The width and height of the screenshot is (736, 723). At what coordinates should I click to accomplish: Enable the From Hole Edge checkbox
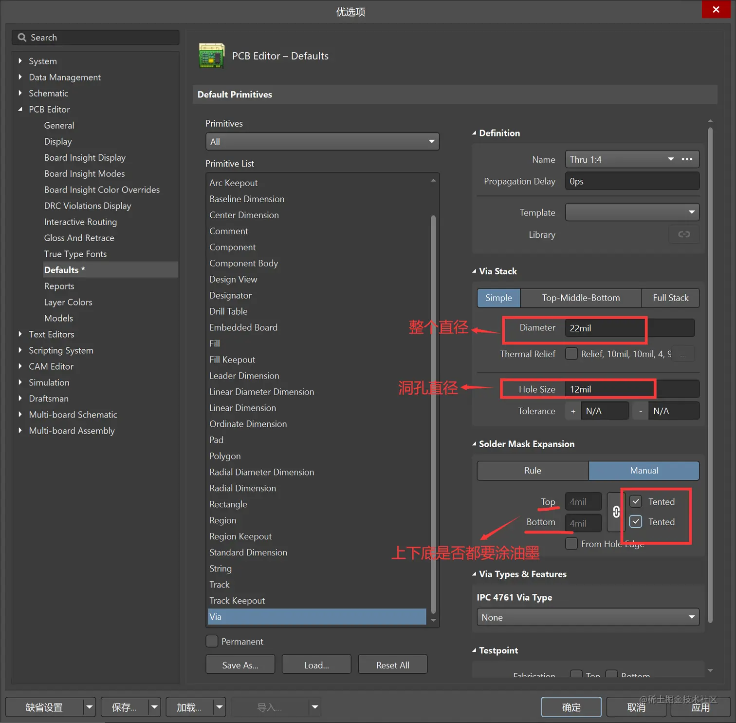click(x=571, y=543)
